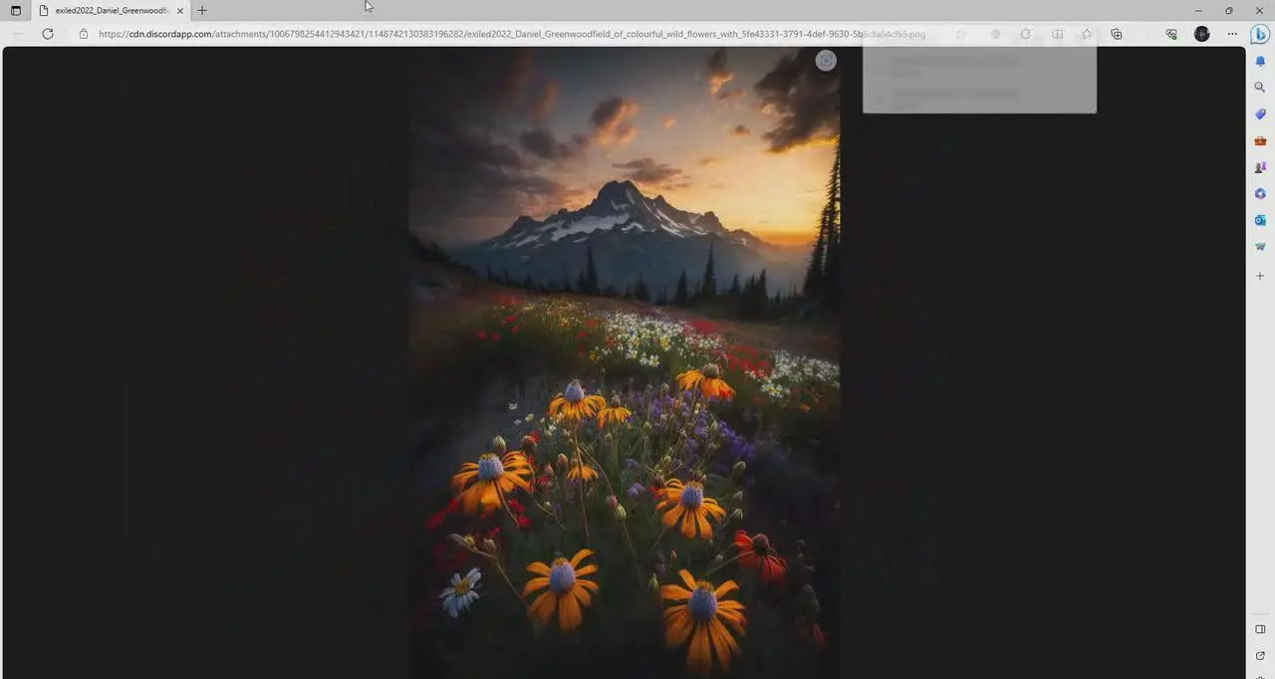Screen dimensions: 1275x679
Task: Open the green cart sidebar icon
Action: [1260, 247]
